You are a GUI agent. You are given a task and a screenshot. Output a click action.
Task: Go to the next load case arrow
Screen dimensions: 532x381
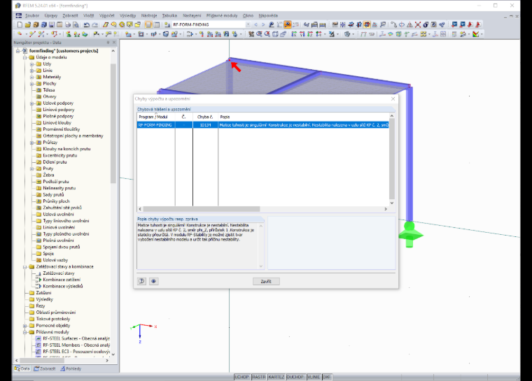point(263,24)
